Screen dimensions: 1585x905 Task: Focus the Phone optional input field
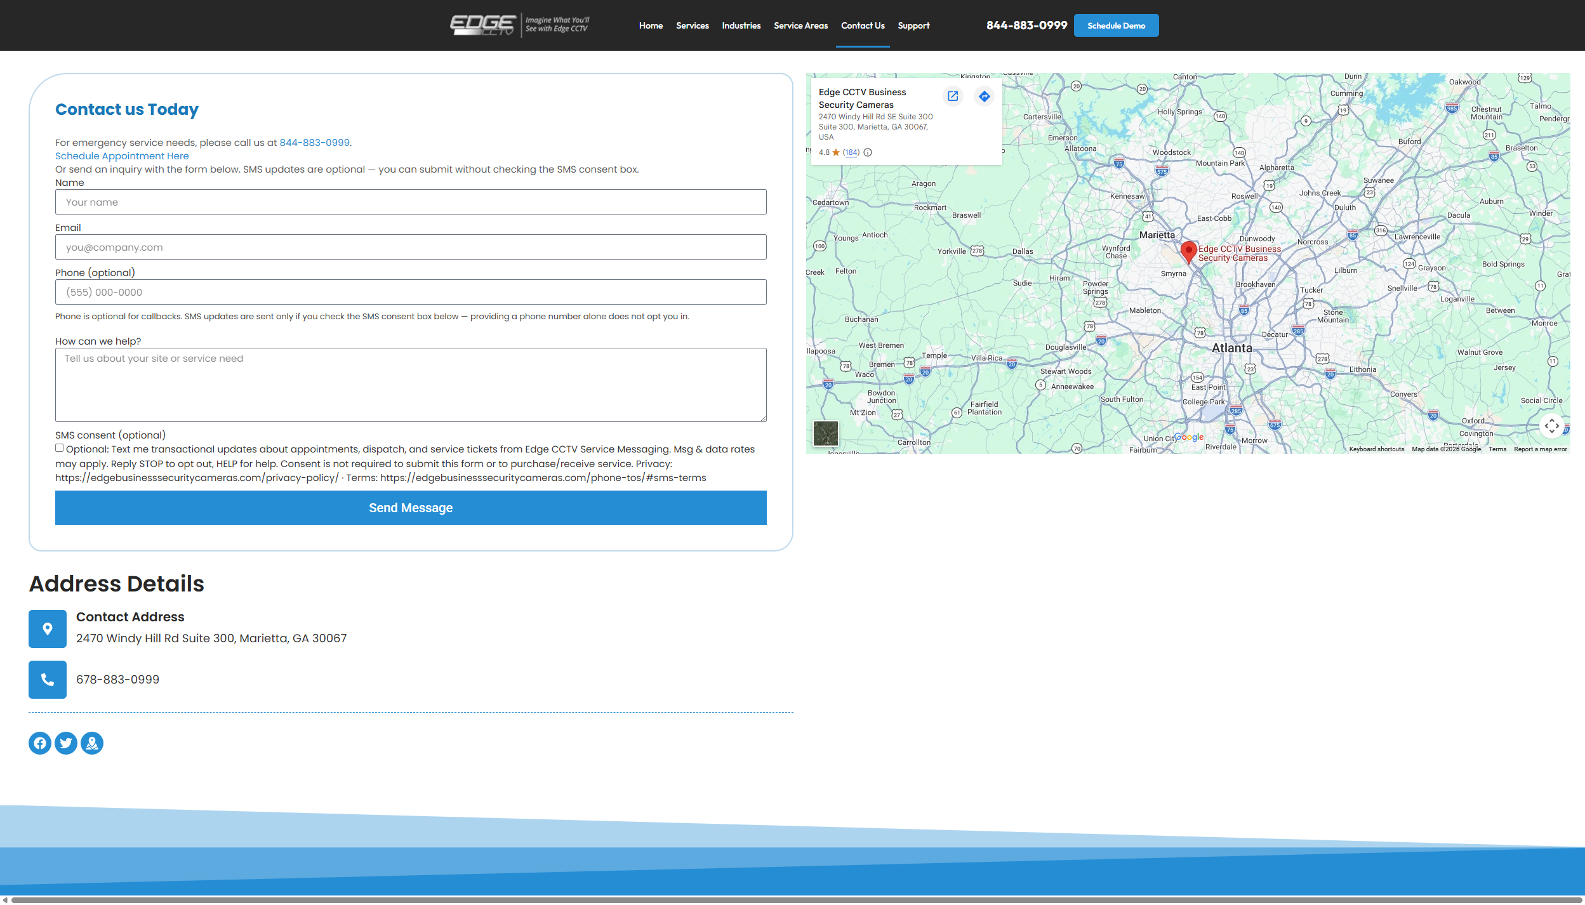(x=411, y=292)
